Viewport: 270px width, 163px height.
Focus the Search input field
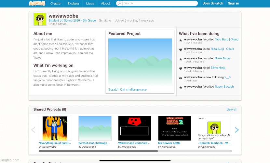[x=160, y=3]
